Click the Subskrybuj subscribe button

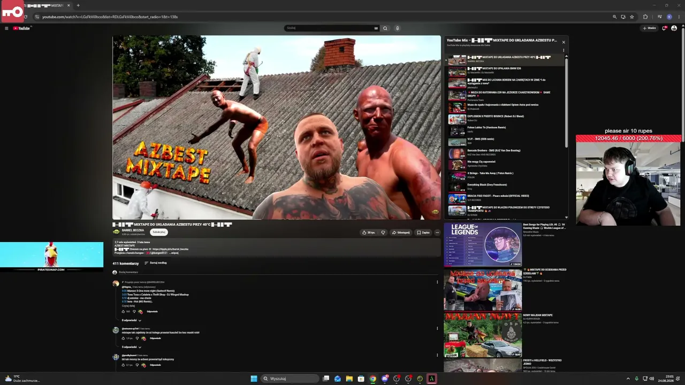[x=159, y=232]
